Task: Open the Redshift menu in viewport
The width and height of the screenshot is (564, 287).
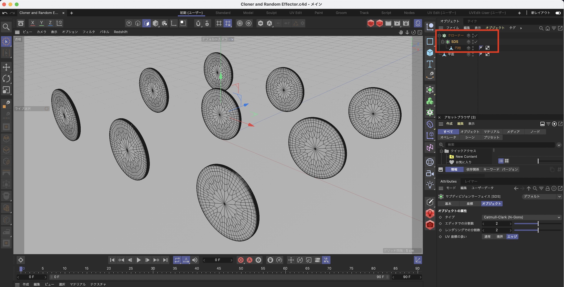Action: 120,32
